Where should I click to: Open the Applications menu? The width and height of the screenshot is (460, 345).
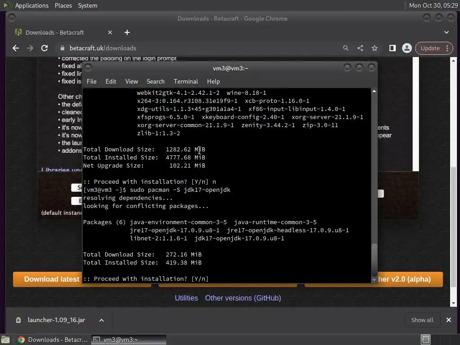tap(32, 5)
